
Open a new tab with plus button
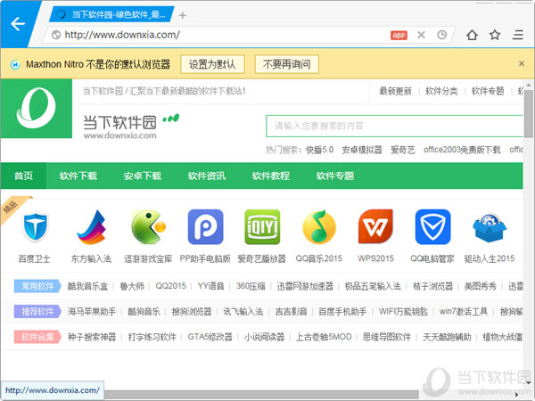[x=183, y=15]
